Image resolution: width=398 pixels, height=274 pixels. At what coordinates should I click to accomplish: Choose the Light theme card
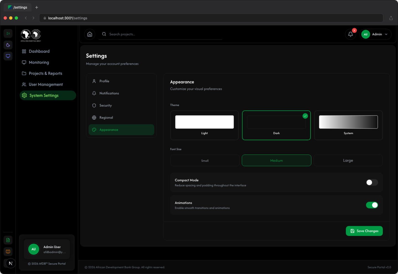205,125
